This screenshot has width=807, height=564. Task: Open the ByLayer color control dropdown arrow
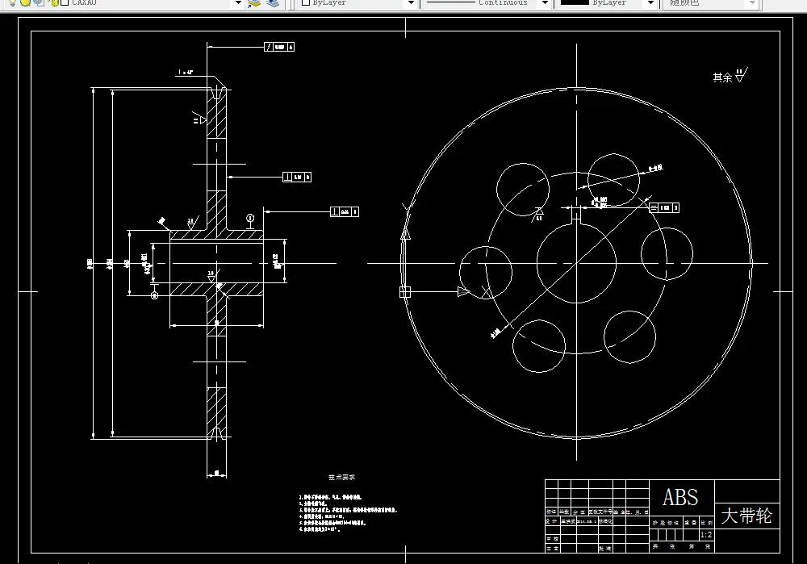pos(411,3)
